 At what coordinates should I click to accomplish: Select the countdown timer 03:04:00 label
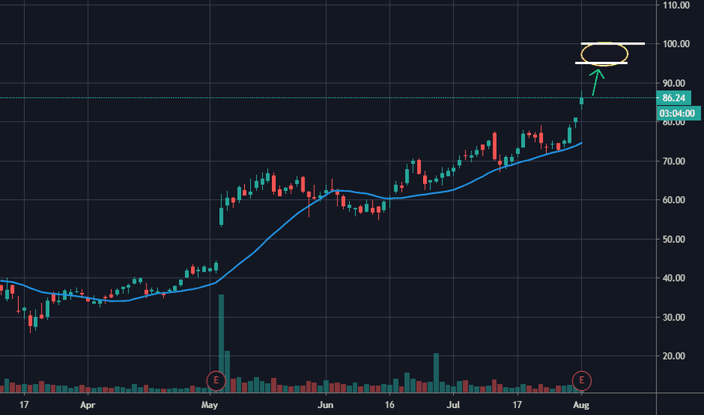(677, 113)
